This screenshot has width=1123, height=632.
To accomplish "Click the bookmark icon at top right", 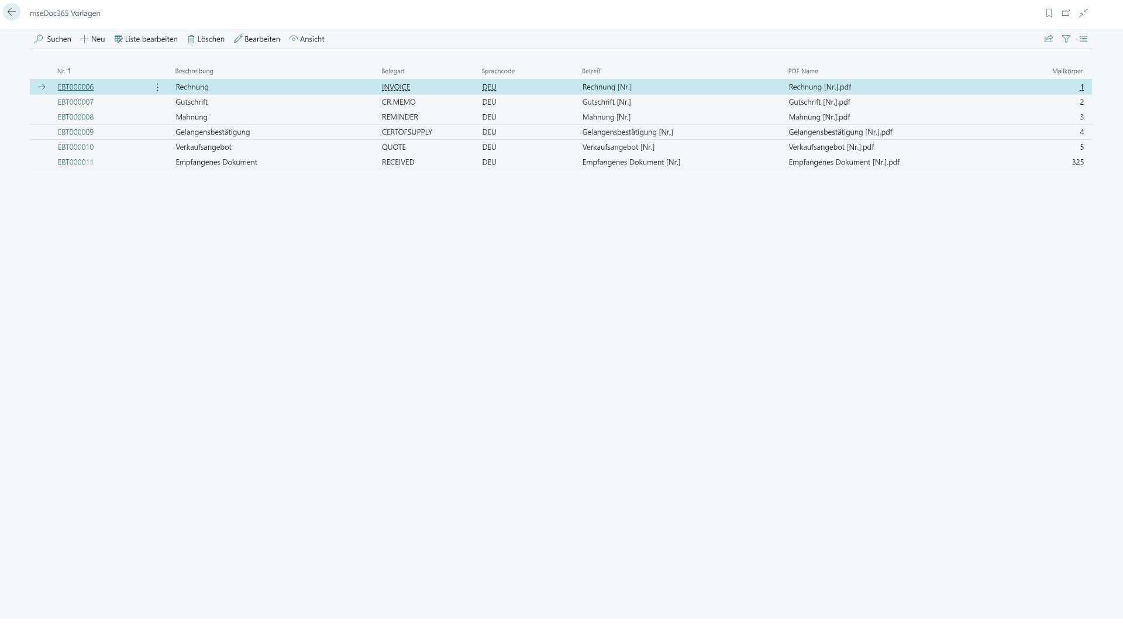I will coord(1049,13).
